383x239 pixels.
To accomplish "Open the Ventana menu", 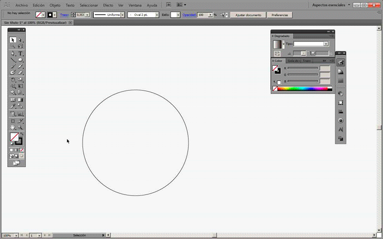I will [x=135, y=5].
